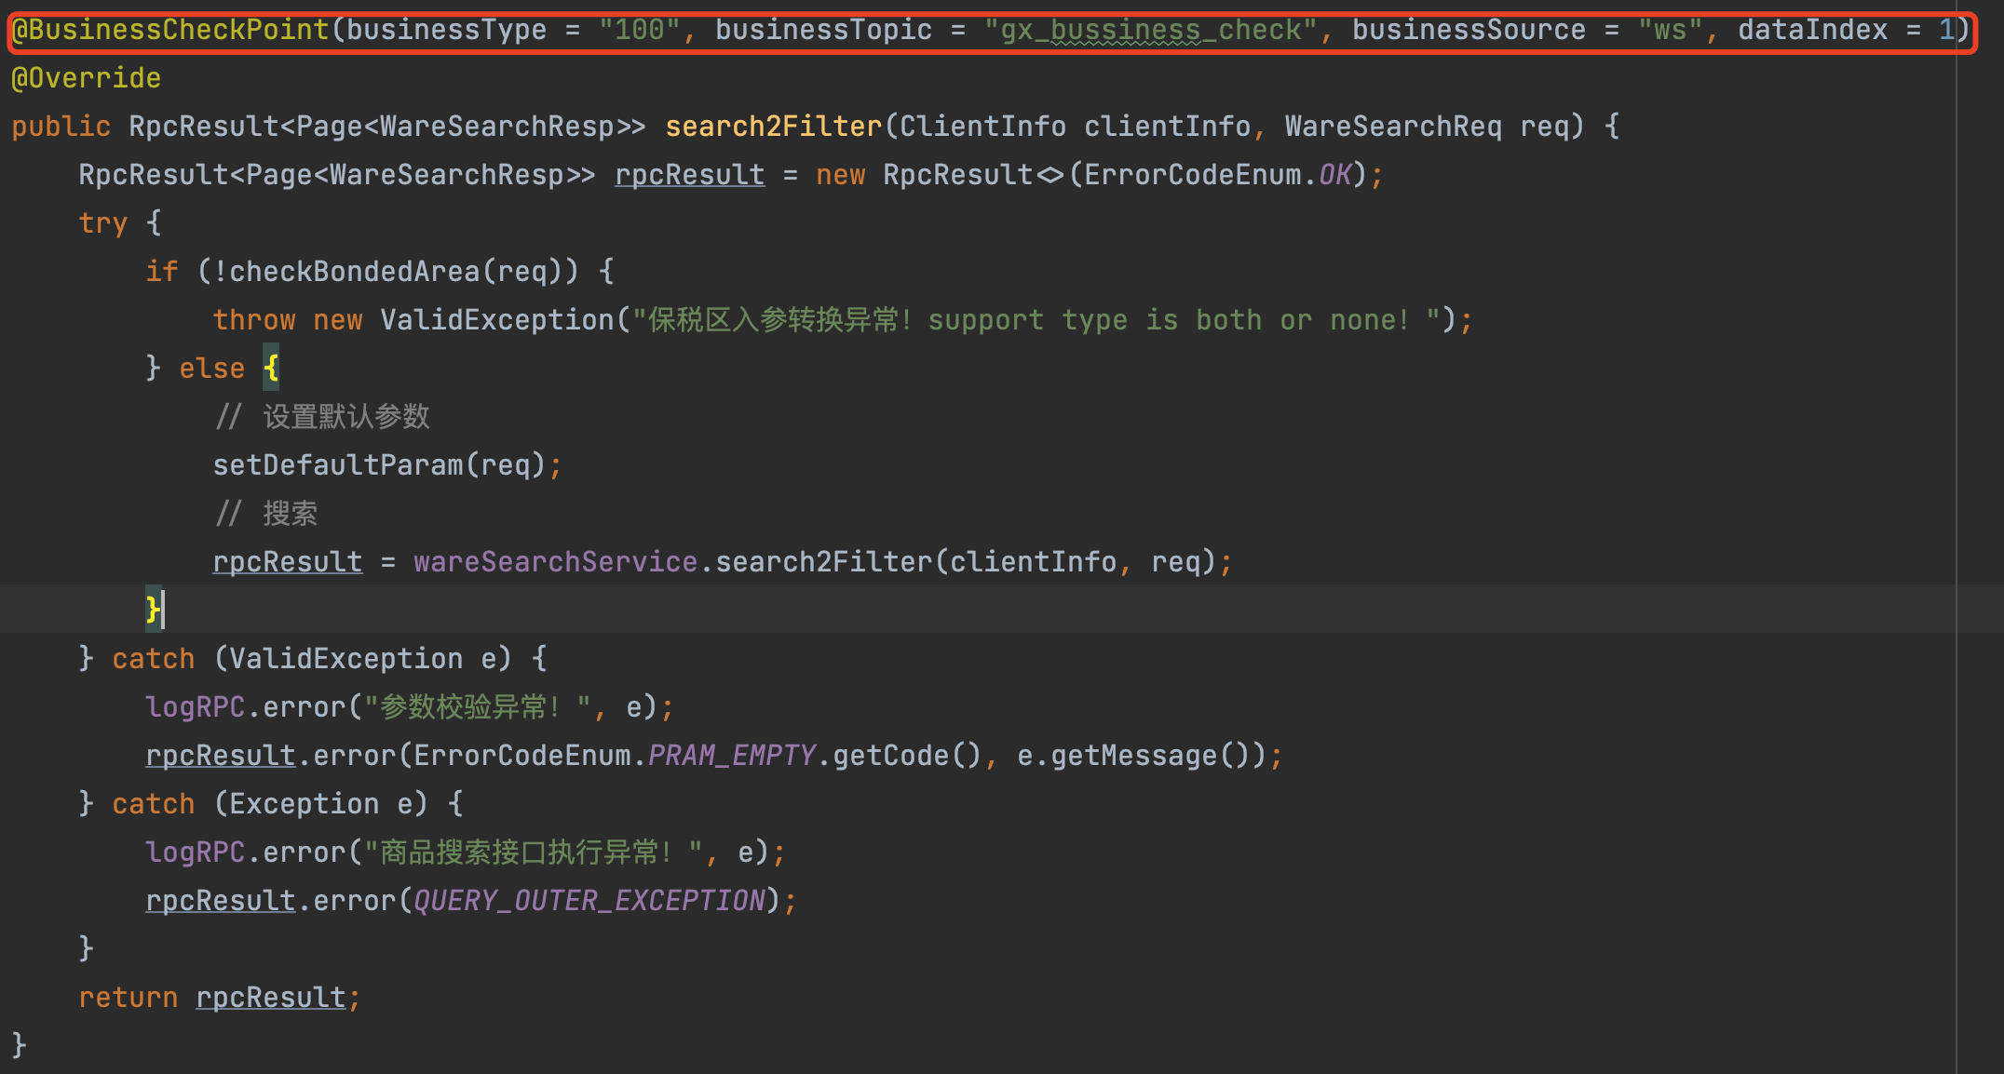Click rpcResult in the return statement
The image size is (2004, 1074).
click(x=271, y=998)
